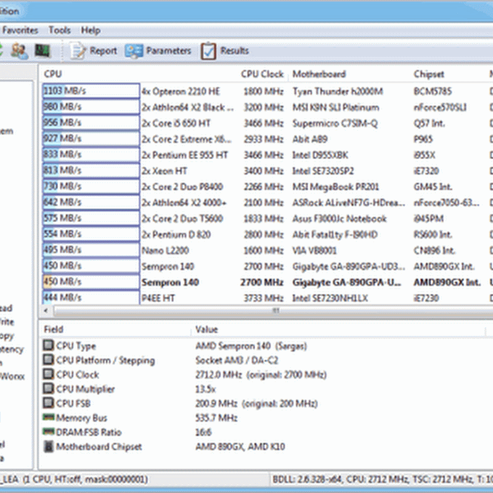Open the Help menu
The image size is (493, 493).
(x=91, y=30)
